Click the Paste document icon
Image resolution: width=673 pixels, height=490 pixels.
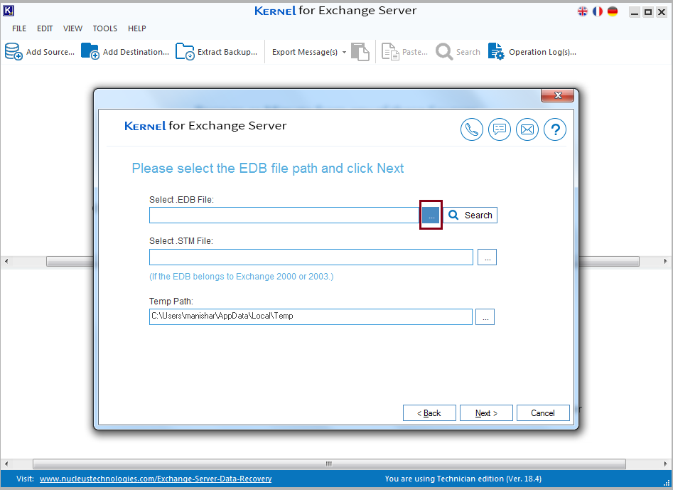pyautogui.click(x=390, y=52)
